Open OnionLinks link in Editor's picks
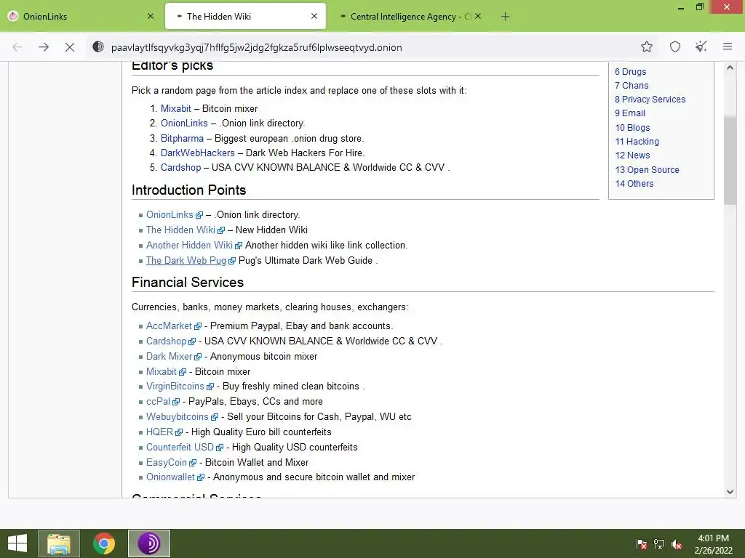745x558 pixels. [x=184, y=124]
